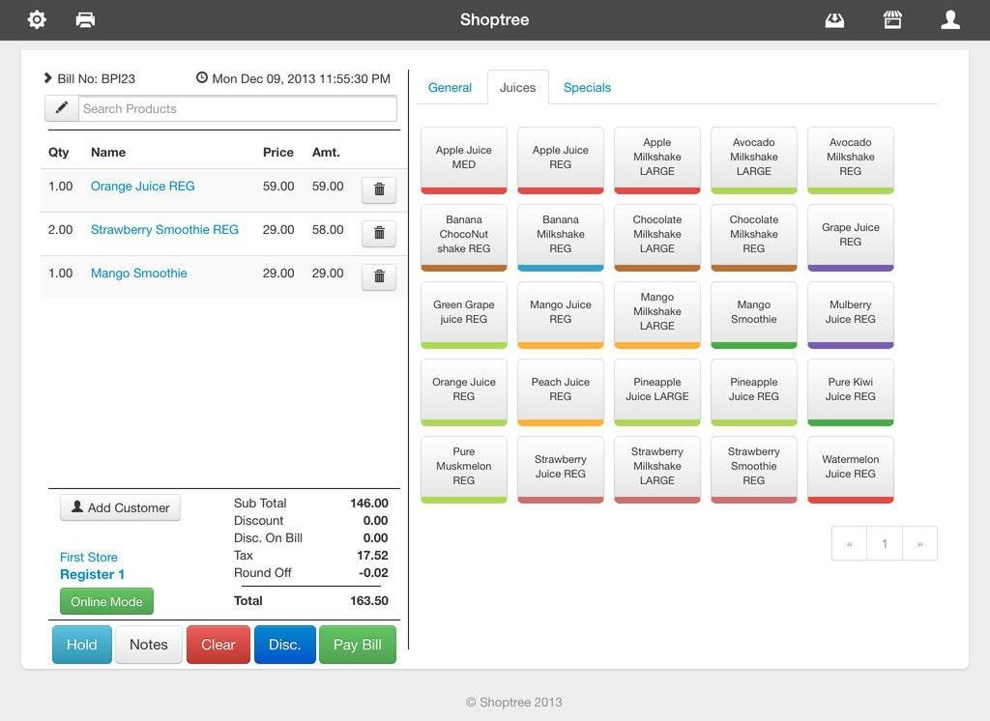This screenshot has height=721, width=990.
Task: Click the chevron next to Bill No
Action: point(47,77)
